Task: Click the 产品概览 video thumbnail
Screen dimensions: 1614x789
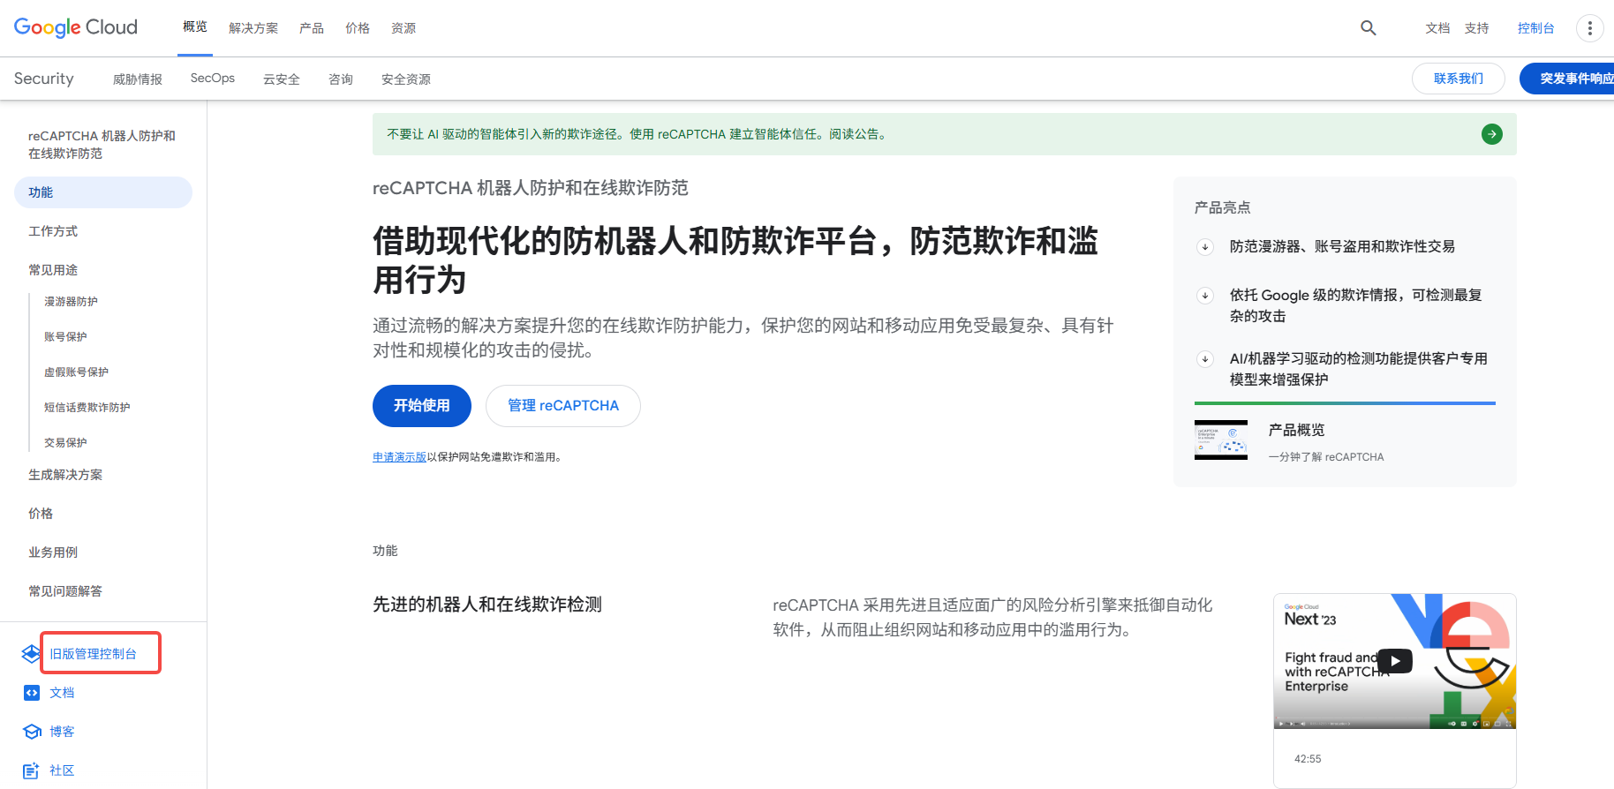Action: (x=1221, y=440)
